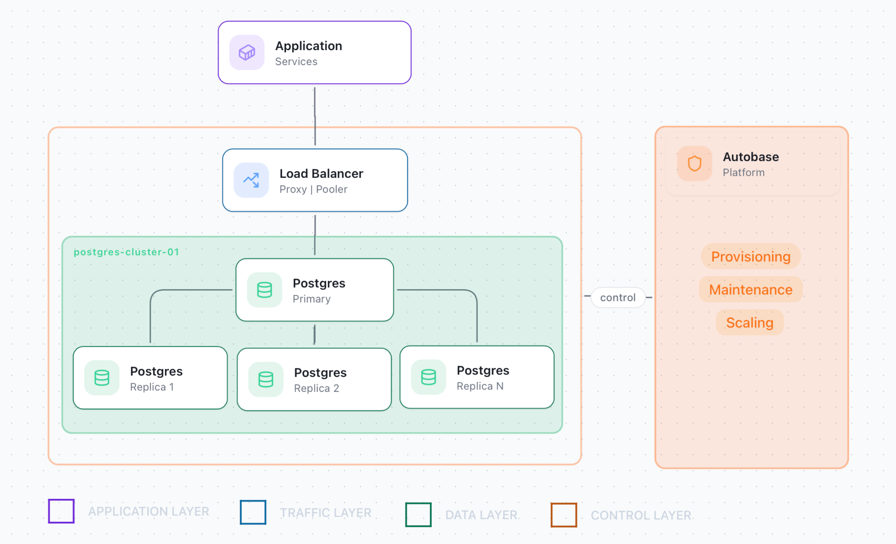
Task: Click the blue Traffic Layer legend swatch
Action: point(253,512)
